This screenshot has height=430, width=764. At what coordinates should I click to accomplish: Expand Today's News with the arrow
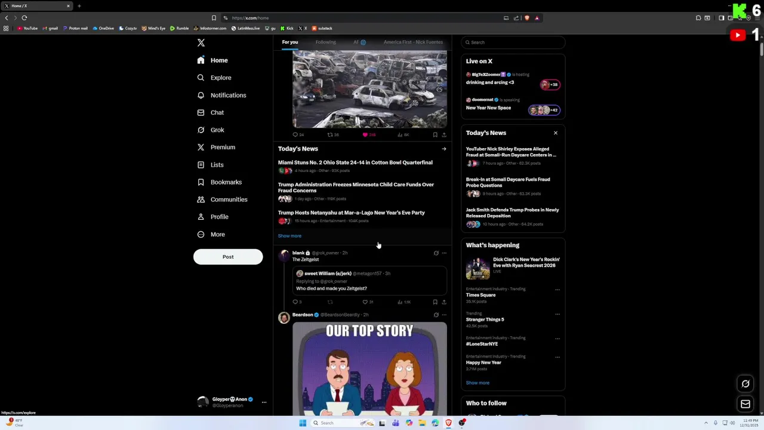[x=443, y=149]
